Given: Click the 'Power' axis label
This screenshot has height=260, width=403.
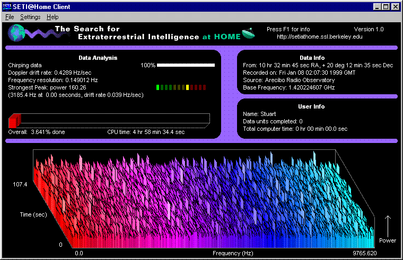Looking at the screenshot, I should point(388,240).
